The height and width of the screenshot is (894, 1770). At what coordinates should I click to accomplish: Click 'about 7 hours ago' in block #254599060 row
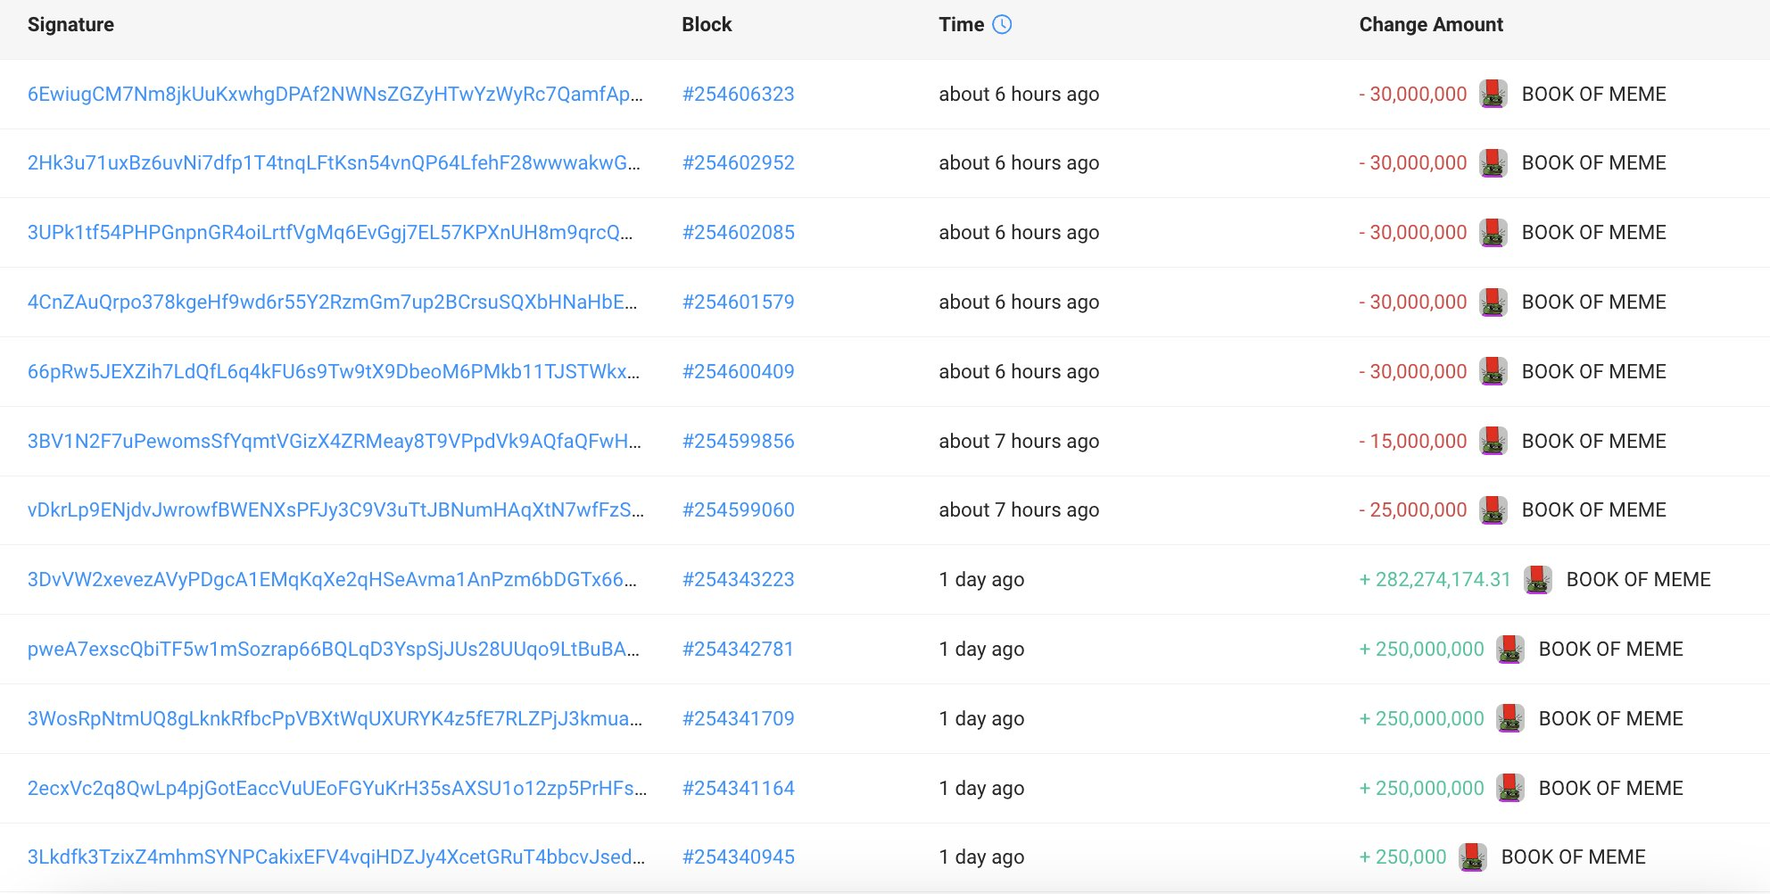click(1019, 510)
